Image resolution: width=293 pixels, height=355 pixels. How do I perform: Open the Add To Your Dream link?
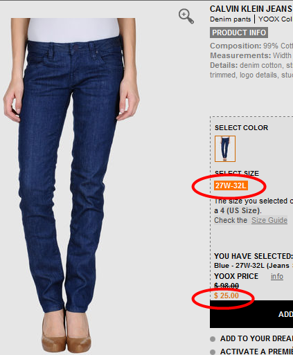point(256,338)
